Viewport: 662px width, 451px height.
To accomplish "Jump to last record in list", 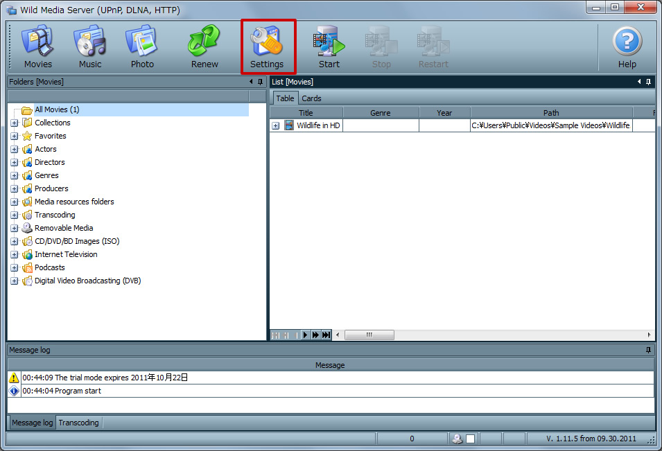I will 326,335.
